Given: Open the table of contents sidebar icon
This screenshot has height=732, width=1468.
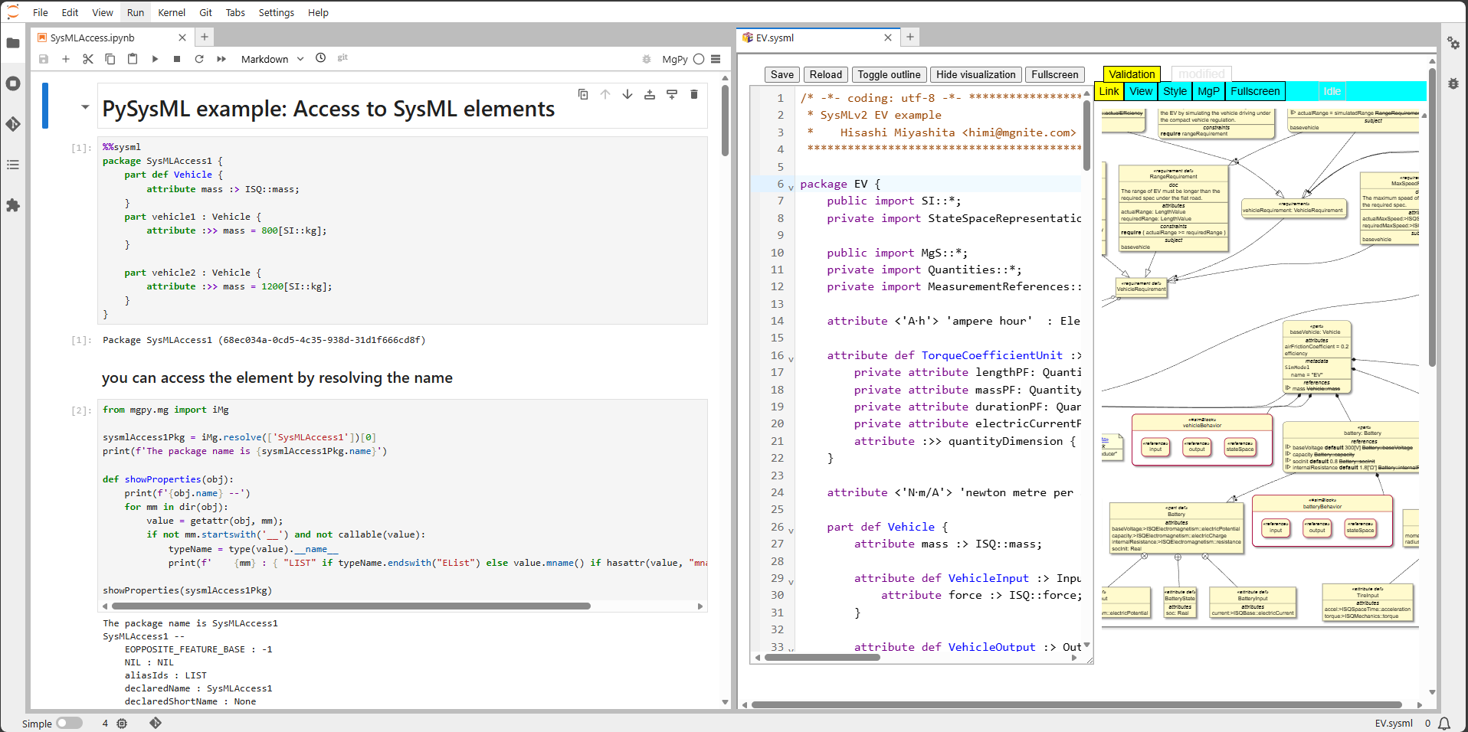Looking at the screenshot, I should pos(13,165).
